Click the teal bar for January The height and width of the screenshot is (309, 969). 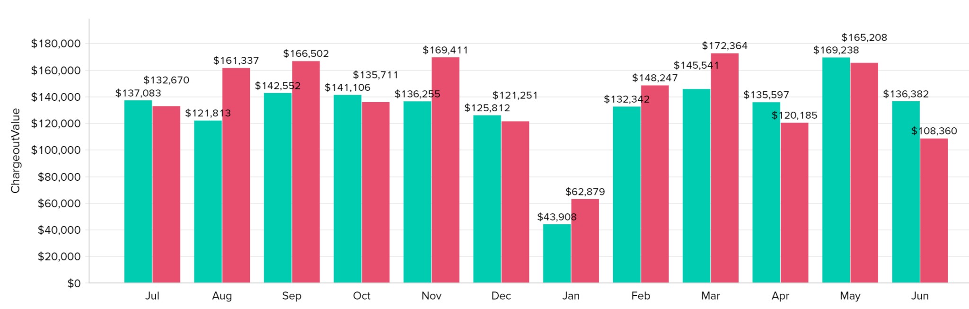[x=557, y=253]
